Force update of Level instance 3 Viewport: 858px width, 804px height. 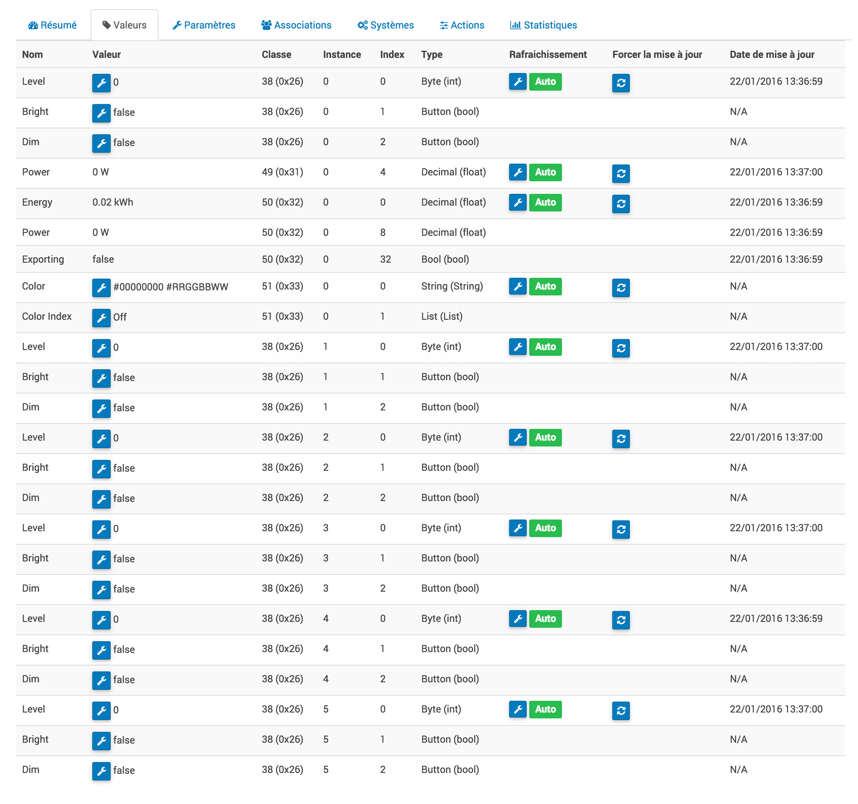621,530
